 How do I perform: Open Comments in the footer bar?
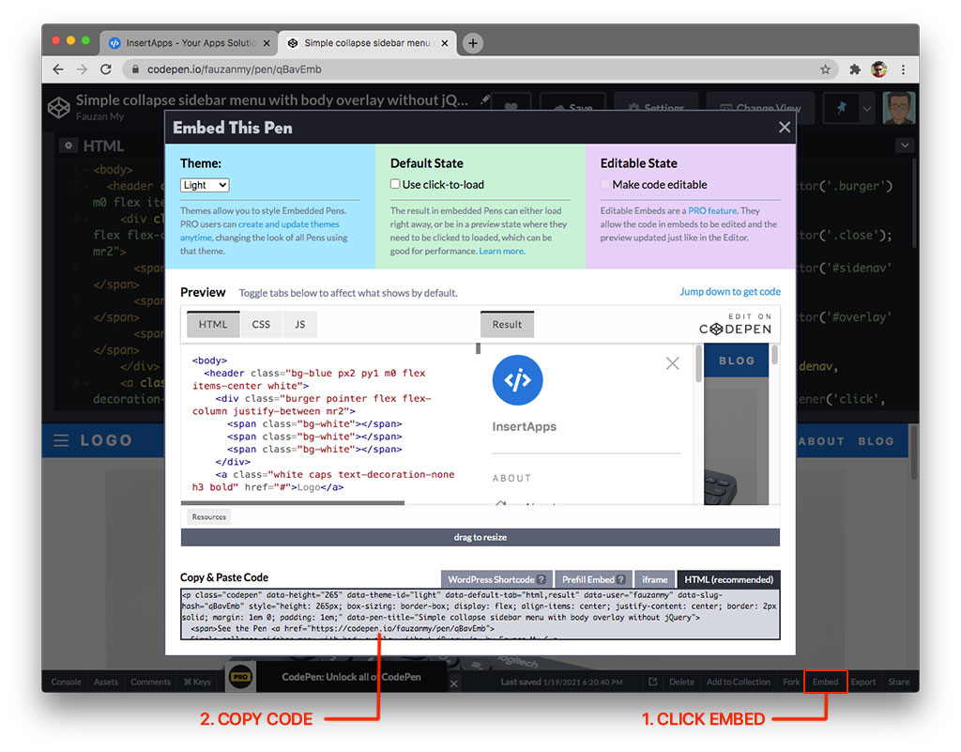coord(151,682)
